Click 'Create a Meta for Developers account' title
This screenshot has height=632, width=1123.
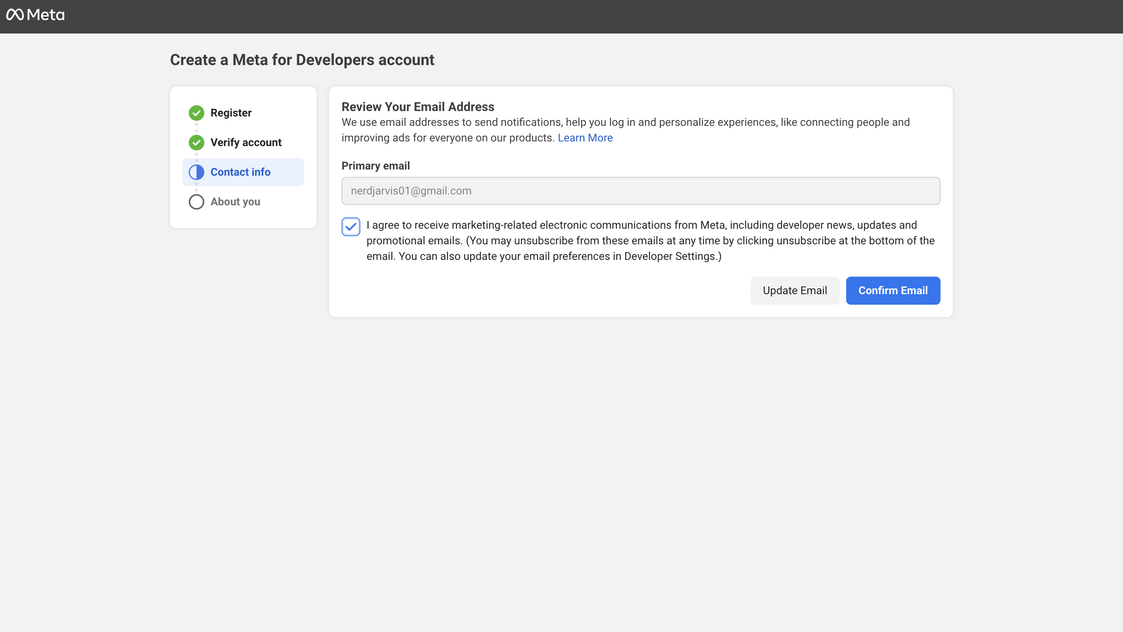(x=302, y=60)
